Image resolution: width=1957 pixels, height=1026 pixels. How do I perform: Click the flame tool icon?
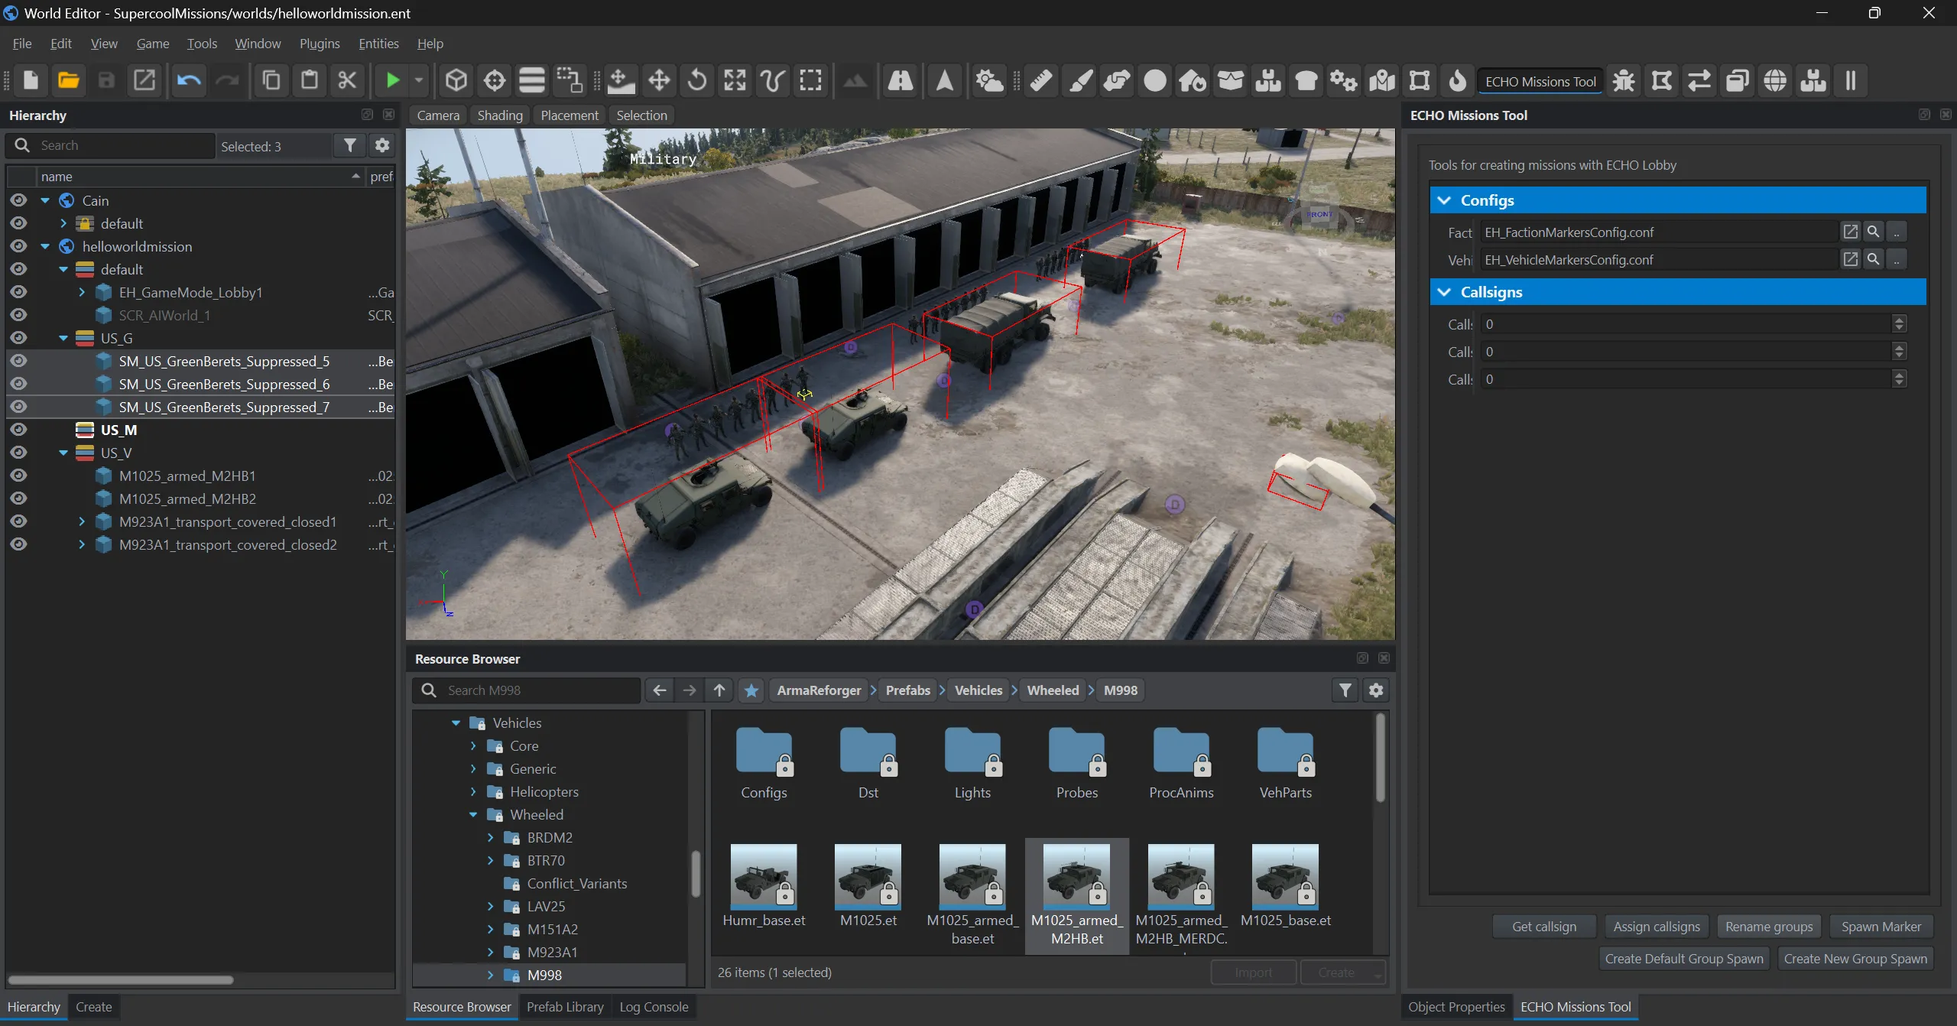1458,80
